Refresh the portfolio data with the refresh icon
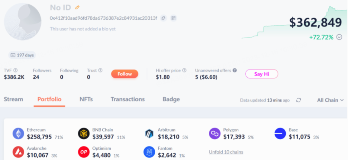The image size is (348, 160). (x=299, y=100)
